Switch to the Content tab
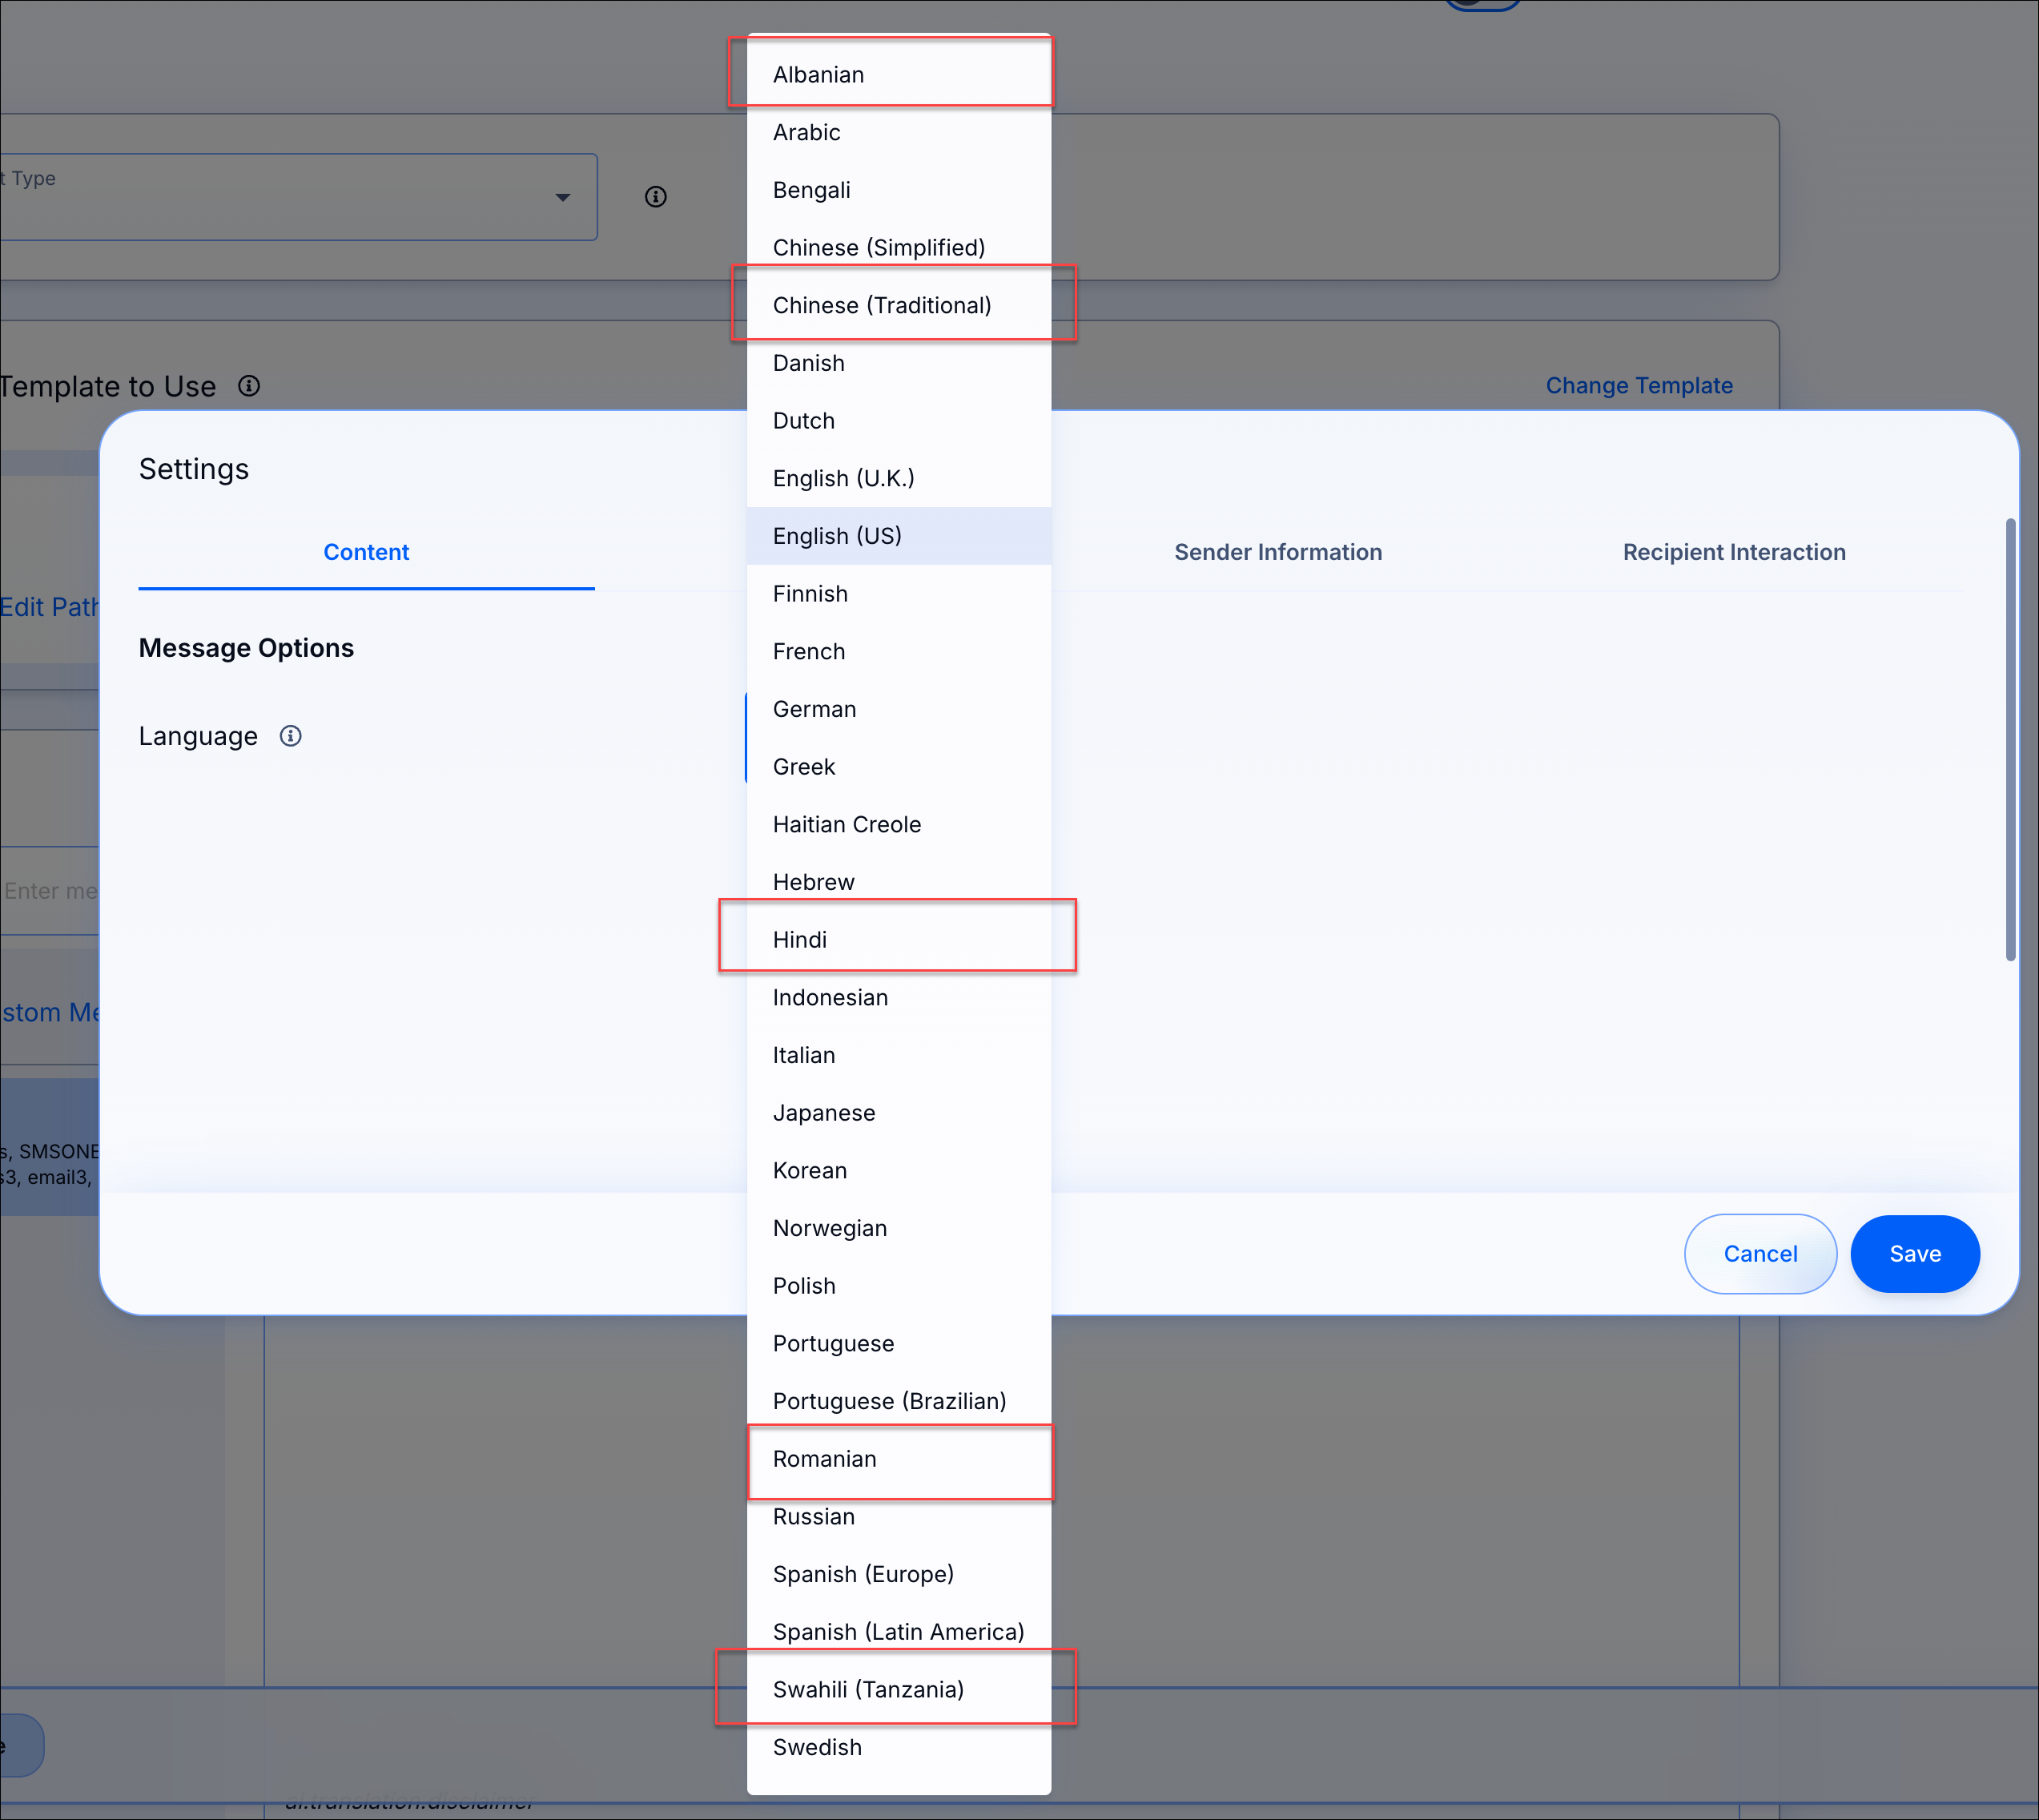The height and width of the screenshot is (1820, 2039). [x=366, y=552]
